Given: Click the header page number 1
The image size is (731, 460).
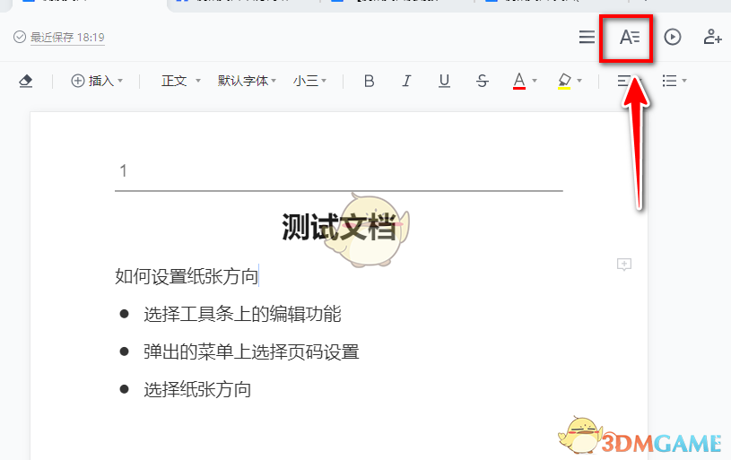Looking at the screenshot, I should point(123,171).
